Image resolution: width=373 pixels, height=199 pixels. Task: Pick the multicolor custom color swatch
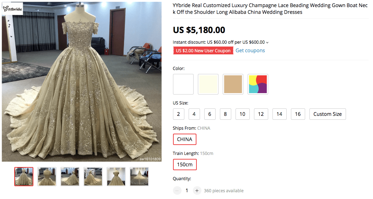tap(258, 84)
